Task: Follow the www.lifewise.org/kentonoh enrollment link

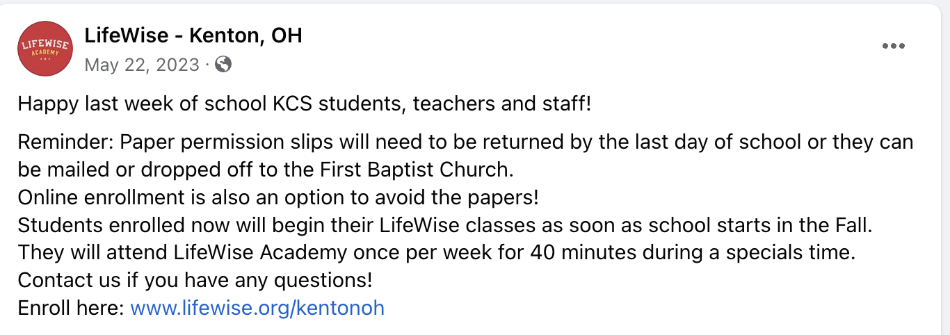Action: point(257,308)
